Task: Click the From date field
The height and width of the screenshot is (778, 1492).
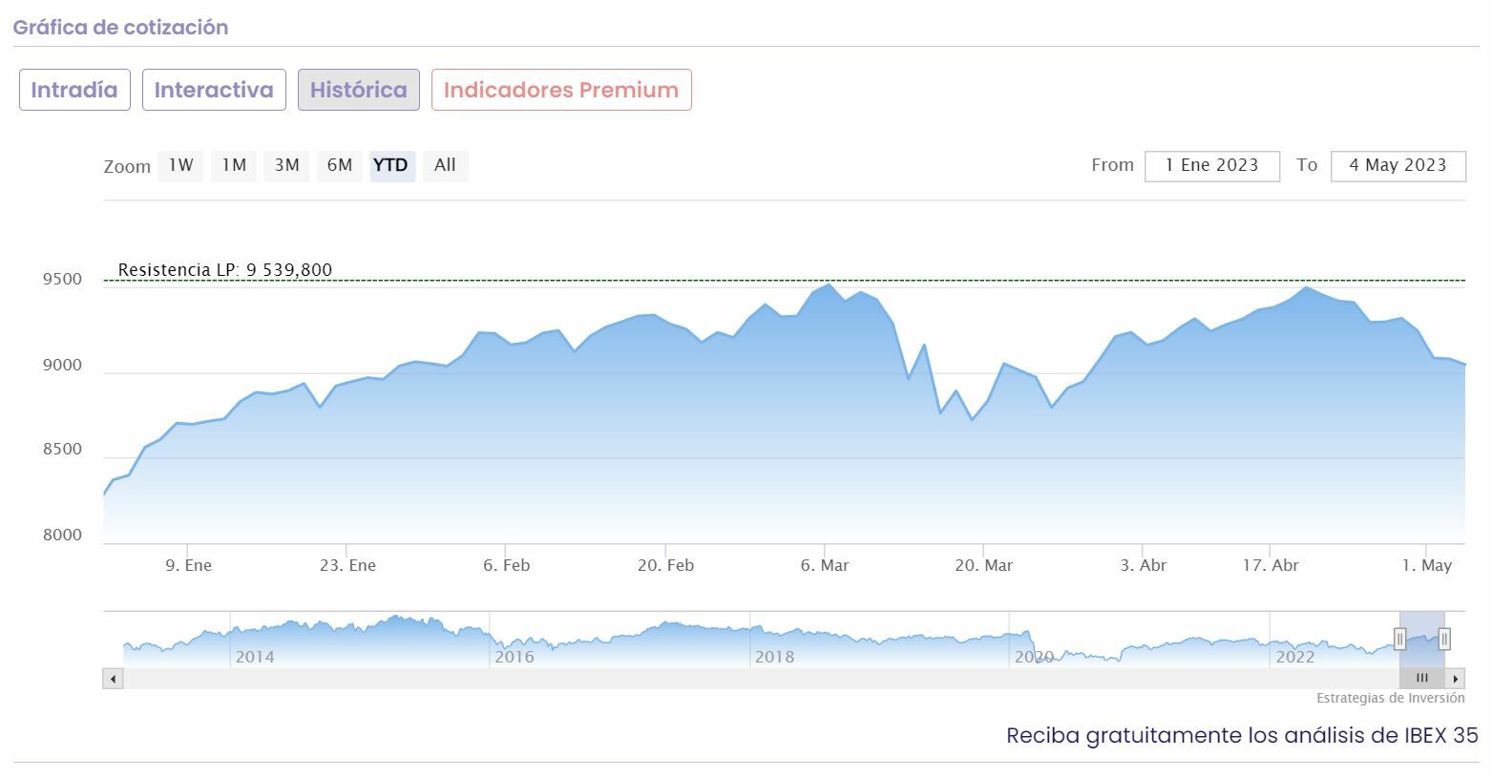Action: [x=1211, y=165]
